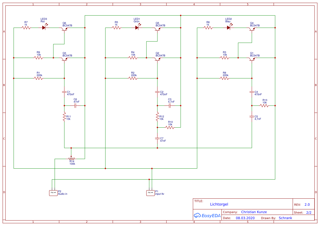Click the R13 10k resistor symbol

264,105
